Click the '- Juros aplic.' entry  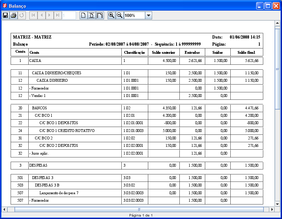39,154
